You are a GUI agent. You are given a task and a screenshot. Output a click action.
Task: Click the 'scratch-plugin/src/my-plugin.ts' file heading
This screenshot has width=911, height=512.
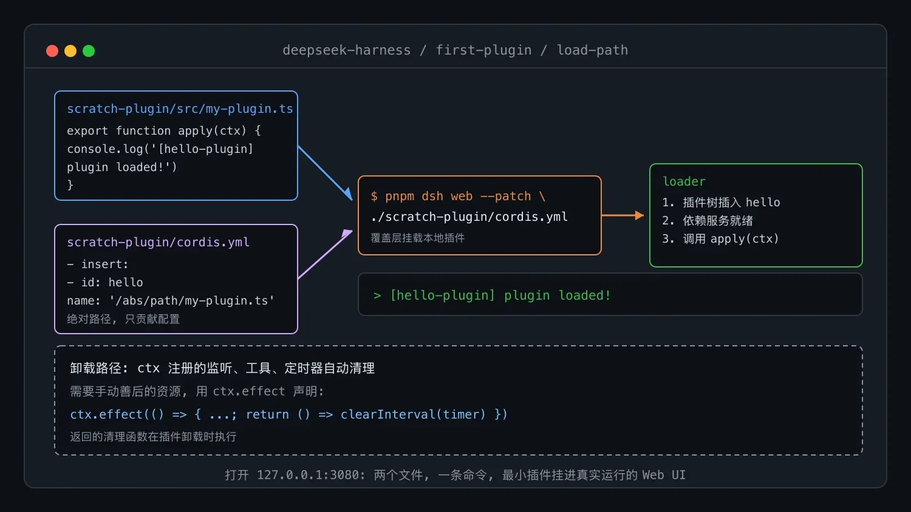click(x=180, y=109)
